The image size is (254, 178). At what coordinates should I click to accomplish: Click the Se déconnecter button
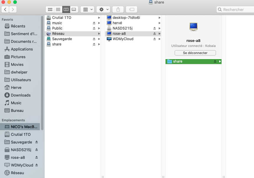point(195,53)
